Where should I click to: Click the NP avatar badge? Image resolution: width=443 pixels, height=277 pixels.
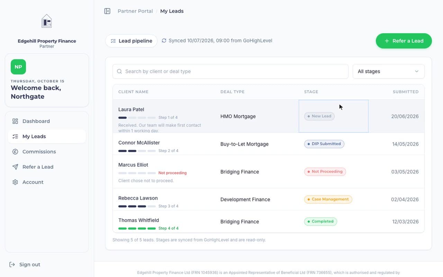coord(18,67)
